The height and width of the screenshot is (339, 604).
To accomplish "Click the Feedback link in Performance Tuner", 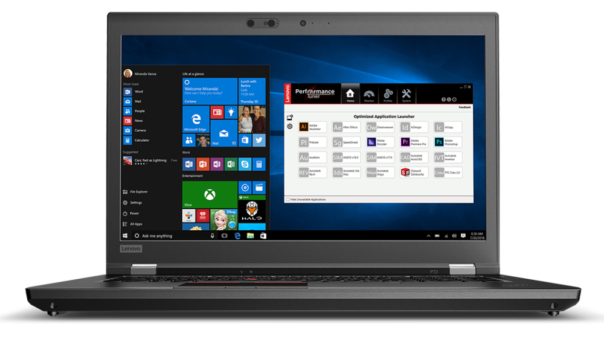I will point(465,107).
